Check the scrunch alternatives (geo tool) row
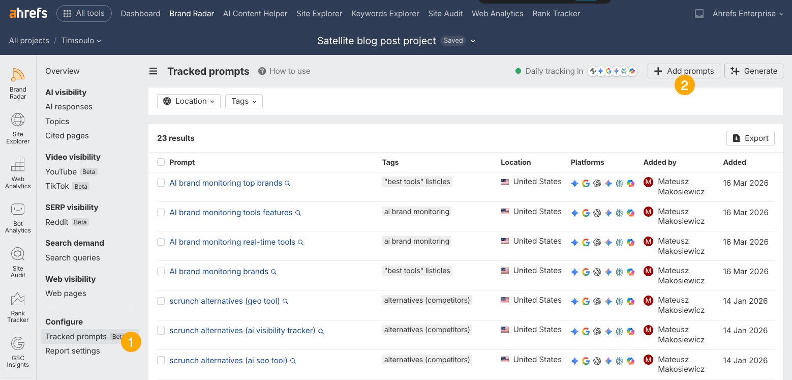 coord(161,301)
